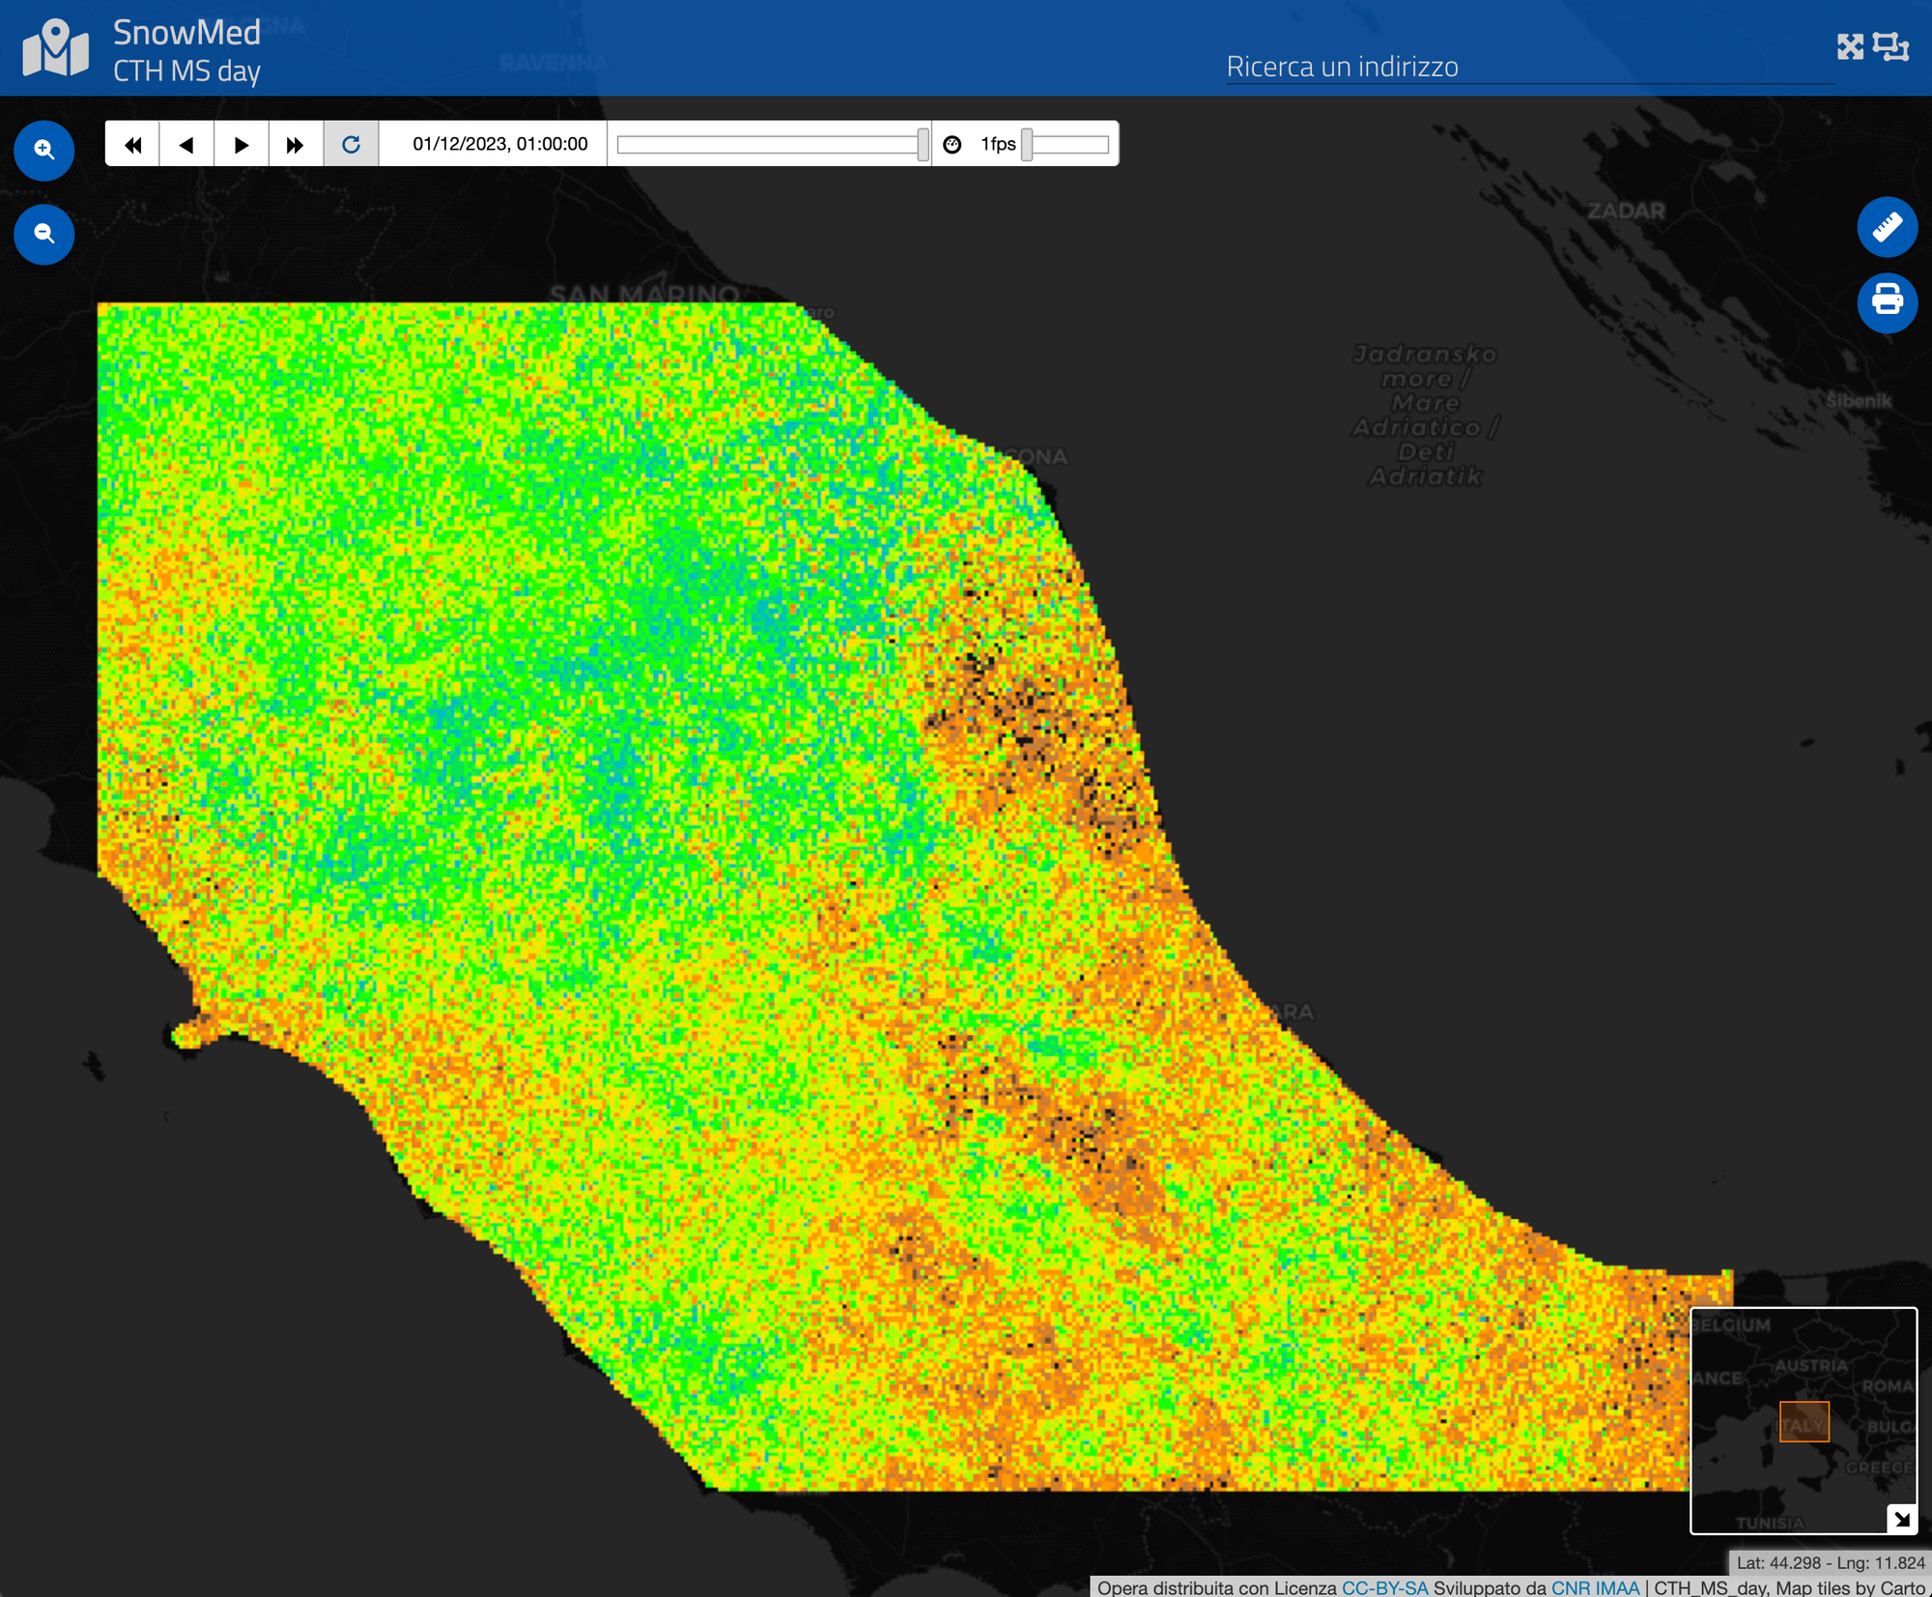Click the zoom out magnifier button
This screenshot has height=1597, width=1932.
tap(43, 234)
